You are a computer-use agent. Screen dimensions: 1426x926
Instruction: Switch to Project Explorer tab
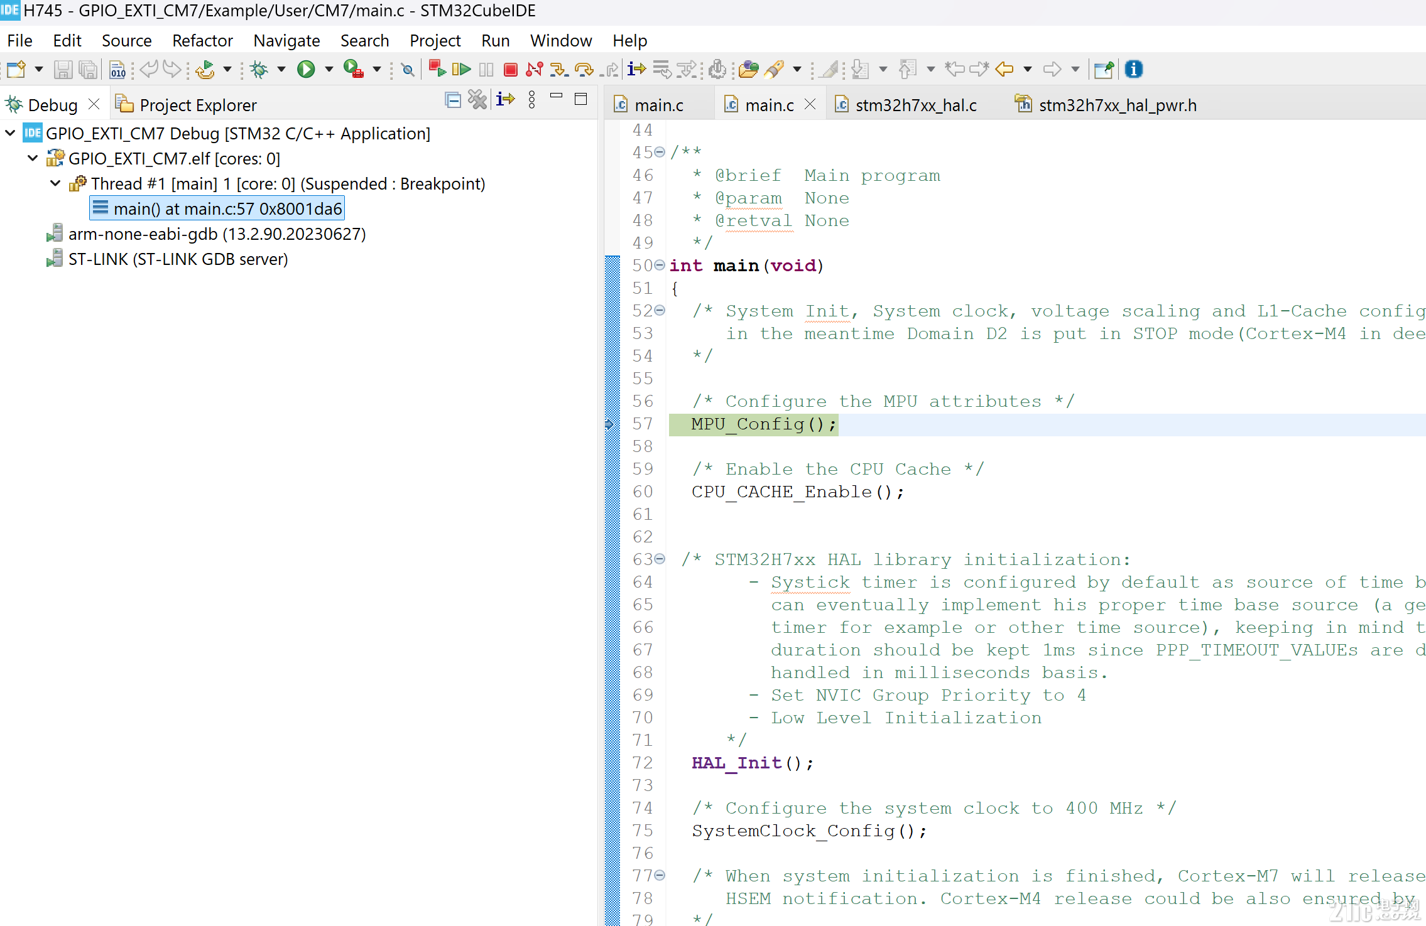click(x=187, y=105)
